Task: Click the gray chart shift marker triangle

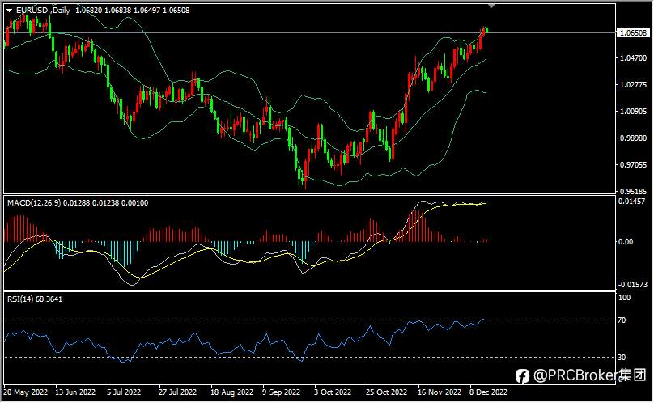Action: pos(492,6)
